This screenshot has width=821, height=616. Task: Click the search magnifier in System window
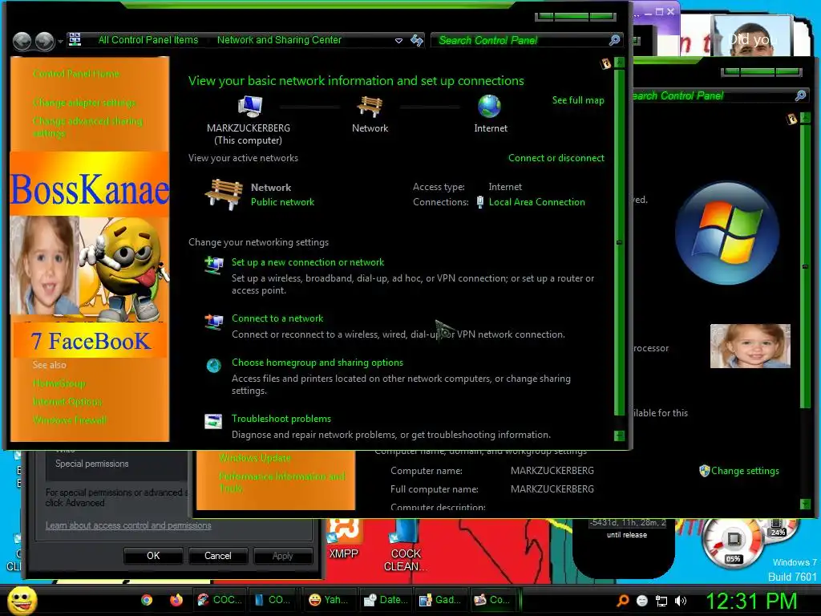800,95
